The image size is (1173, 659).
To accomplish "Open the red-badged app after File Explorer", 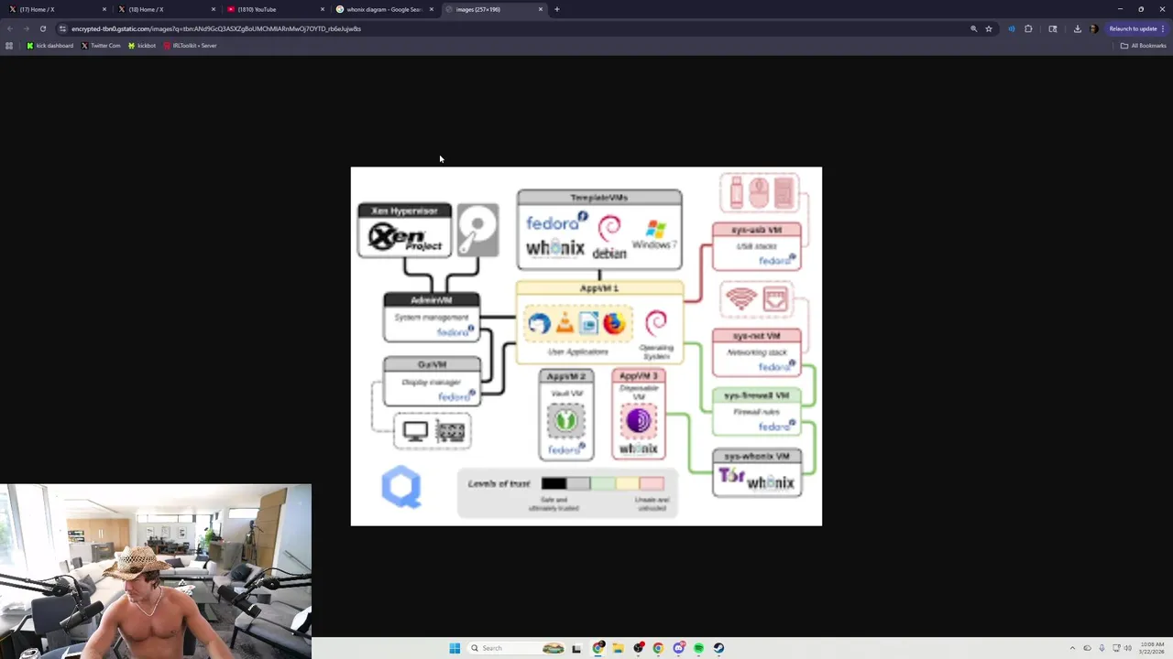I will tap(639, 648).
